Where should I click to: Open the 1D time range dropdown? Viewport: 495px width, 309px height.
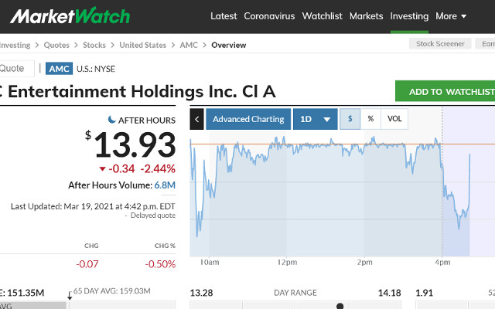[315, 119]
